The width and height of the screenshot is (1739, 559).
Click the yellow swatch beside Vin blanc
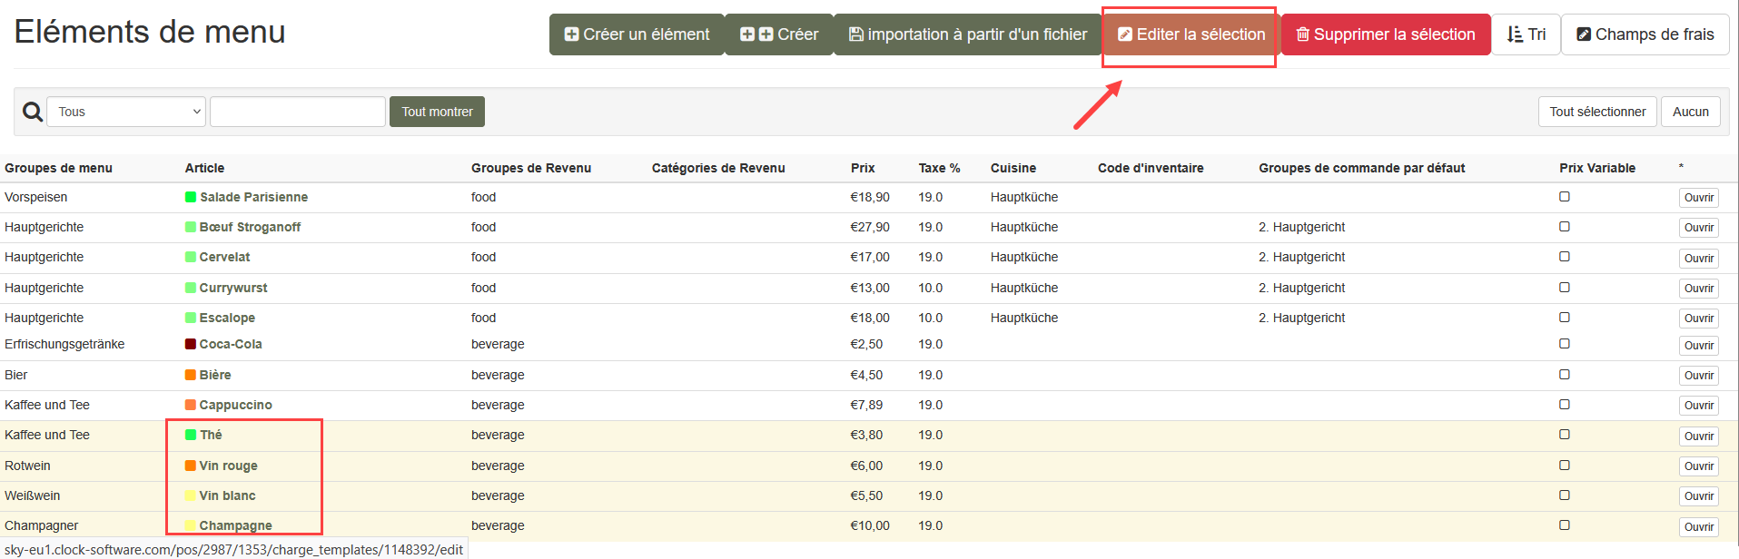click(191, 495)
